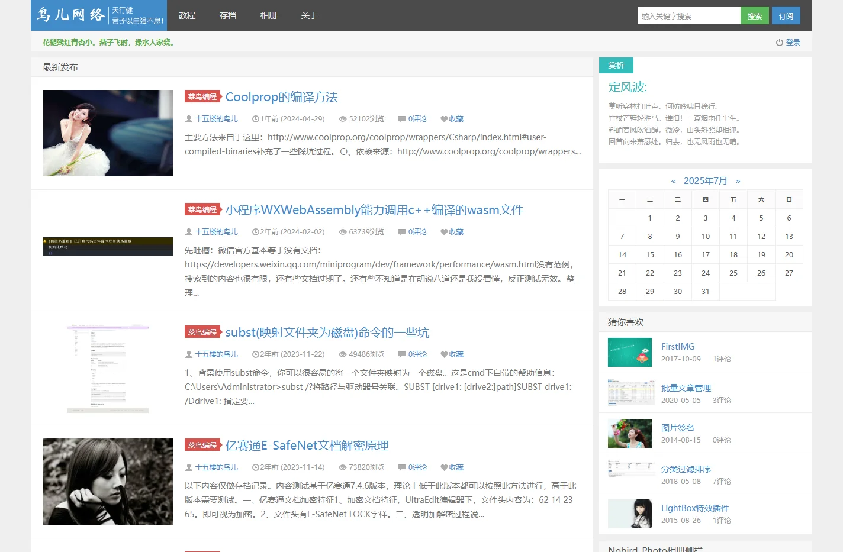This screenshot has width=843, height=552.
Task: Click the comment bubble icon for Coolprop的编译方法
Action: tap(402, 119)
